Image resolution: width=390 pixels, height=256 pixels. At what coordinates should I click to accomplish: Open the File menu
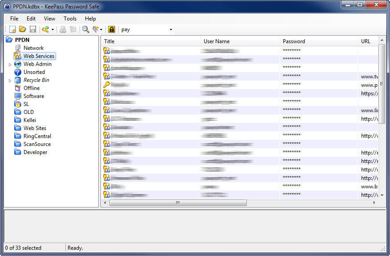tap(14, 19)
